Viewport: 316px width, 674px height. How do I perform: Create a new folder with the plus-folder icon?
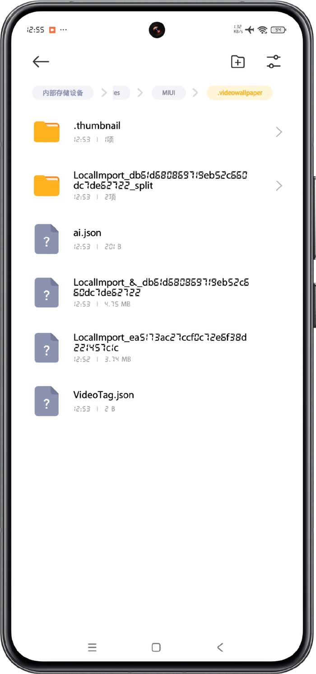coord(237,61)
